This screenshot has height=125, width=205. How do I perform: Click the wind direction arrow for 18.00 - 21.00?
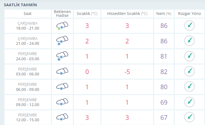190,25
